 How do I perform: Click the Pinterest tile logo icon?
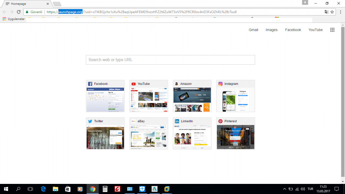220,121
